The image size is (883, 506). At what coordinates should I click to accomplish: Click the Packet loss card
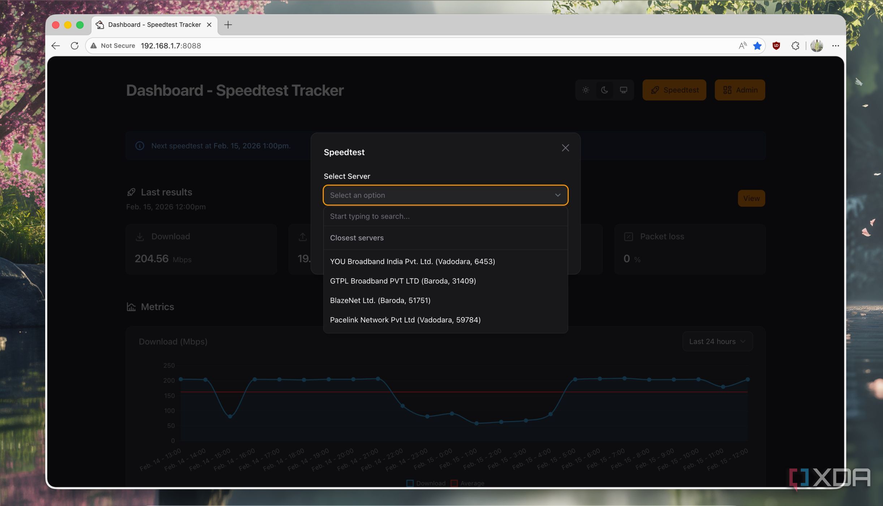[690, 249]
